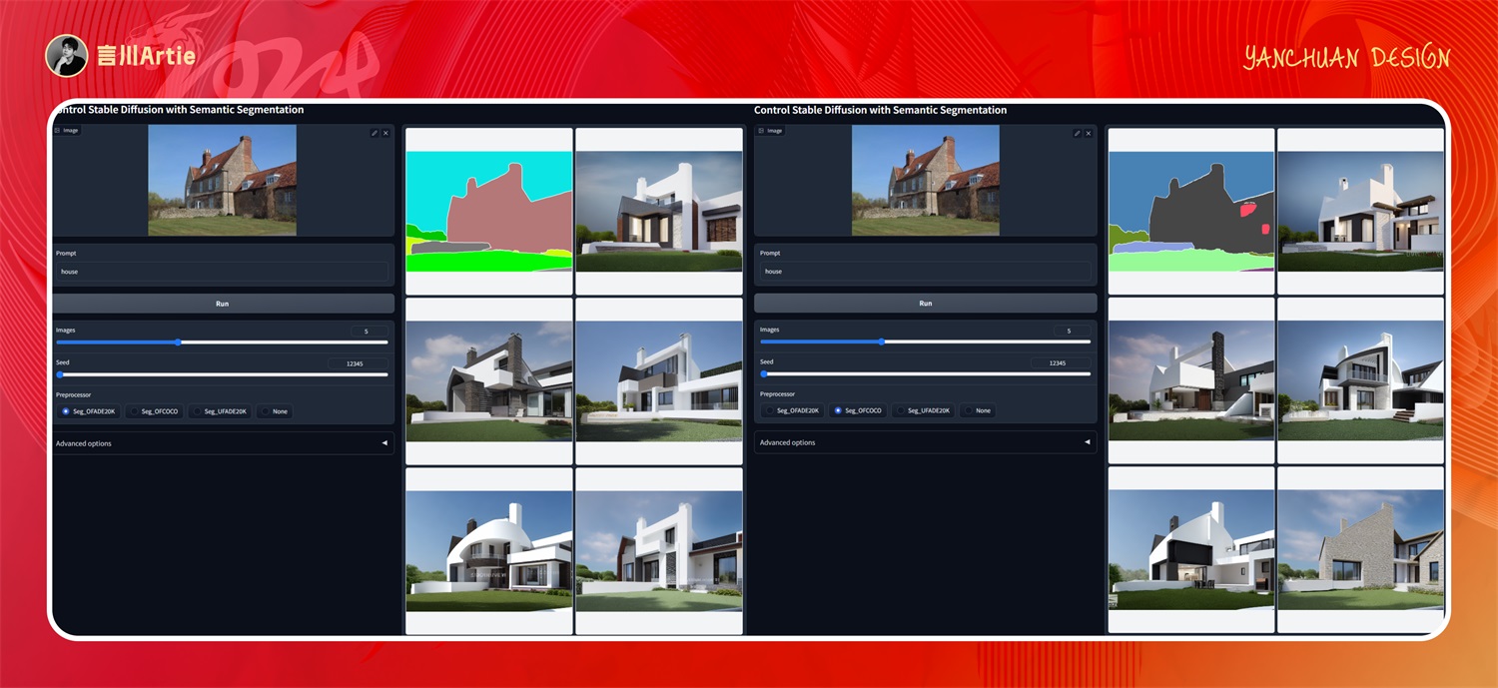Open the cyan segmentation map thumbnail
Image resolution: width=1498 pixels, height=688 pixels.
(x=489, y=212)
